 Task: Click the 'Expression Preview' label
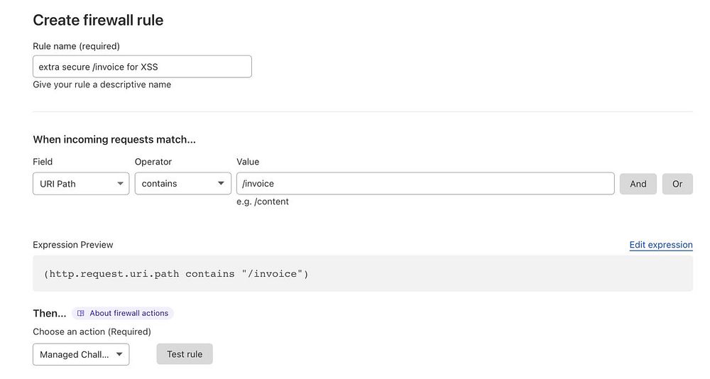click(73, 245)
